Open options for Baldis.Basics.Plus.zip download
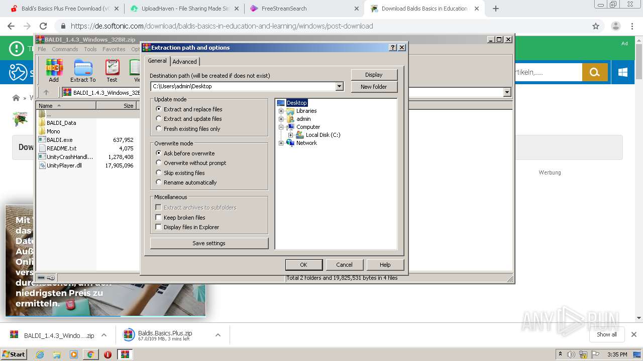Viewport: 643px width, 361px height. pos(218,335)
